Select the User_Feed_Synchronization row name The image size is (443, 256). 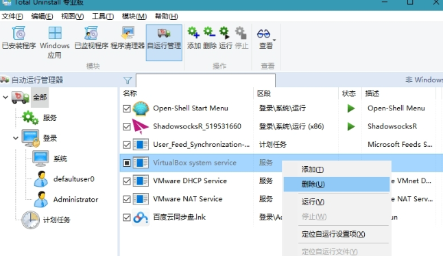(x=202, y=145)
